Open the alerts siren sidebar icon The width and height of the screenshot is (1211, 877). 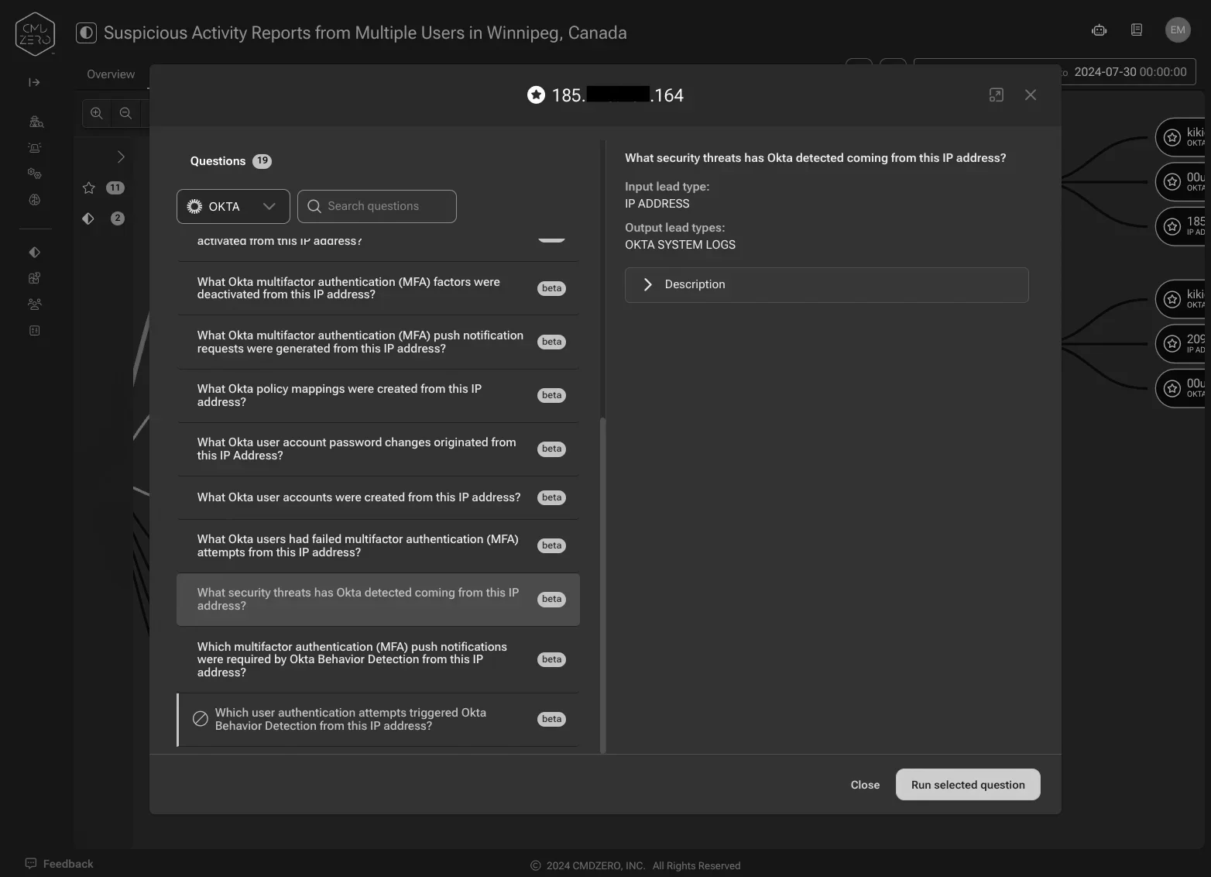(34, 148)
